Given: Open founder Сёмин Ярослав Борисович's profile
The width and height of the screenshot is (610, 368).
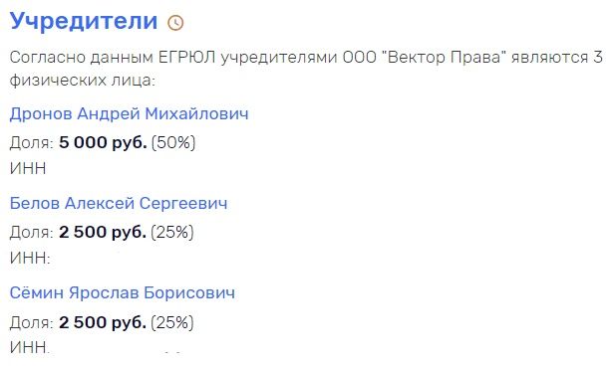Looking at the screenshot, I should click(x=123, y=292).
